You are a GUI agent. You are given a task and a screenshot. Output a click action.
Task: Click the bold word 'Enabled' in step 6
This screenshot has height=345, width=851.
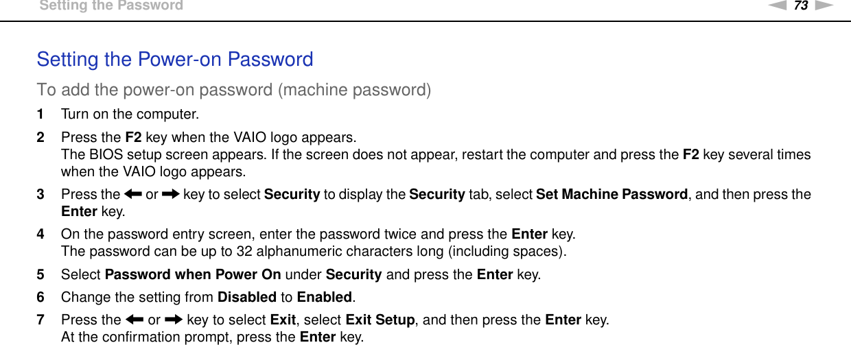click(x=324, y=298)
